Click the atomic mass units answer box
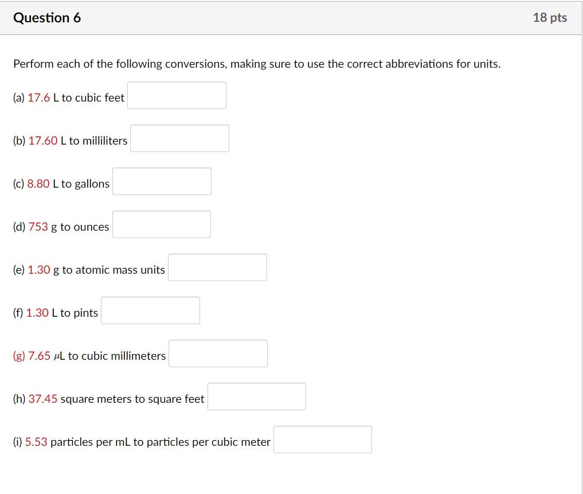 click(x=217, y=267)
